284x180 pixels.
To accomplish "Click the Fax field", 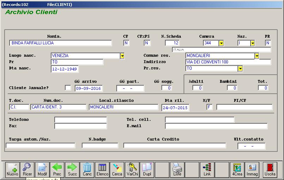I will coord(81,126).
